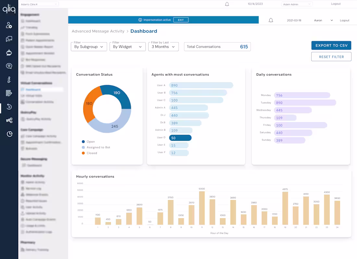
Task: Select the pie chart reports icon
Action: coord(9,134)
